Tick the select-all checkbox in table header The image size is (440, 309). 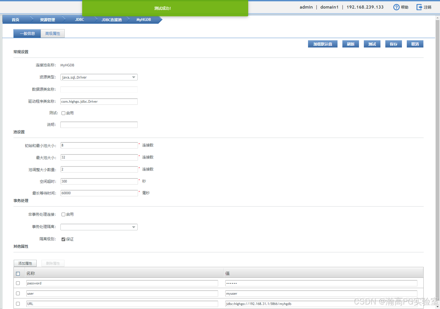(x=18, y=274)
